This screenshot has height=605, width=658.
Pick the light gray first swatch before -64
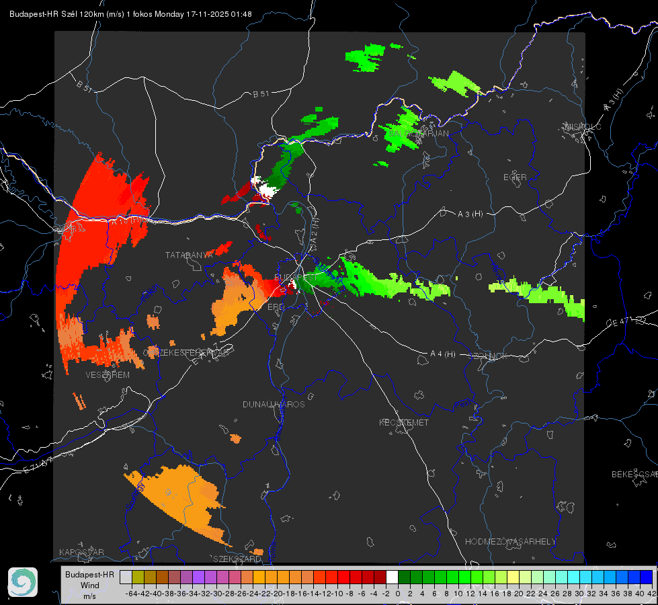click(x=126, y=577)
